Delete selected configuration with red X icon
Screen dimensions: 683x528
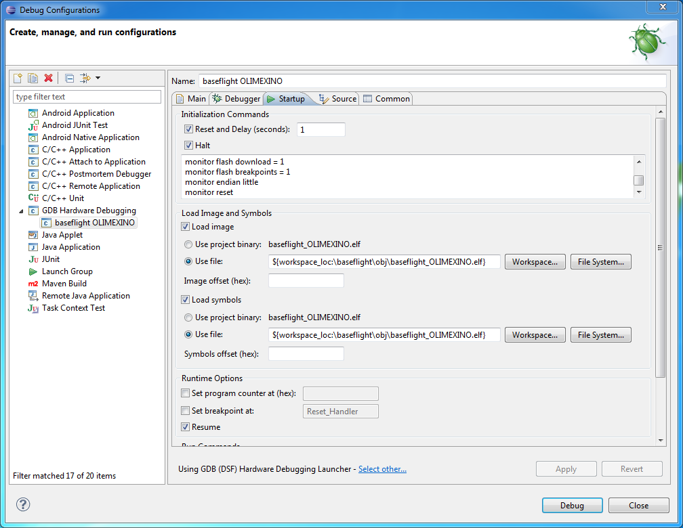tap(48, 78)
